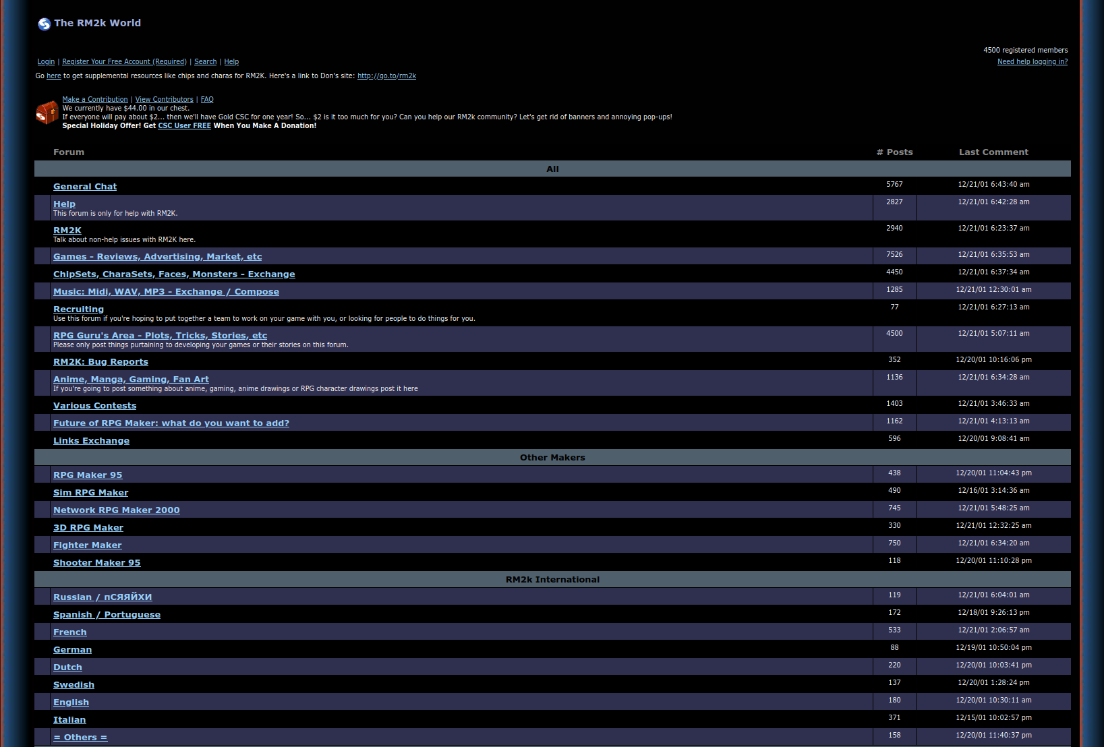Follow the go.to/rm2k site link
The height and width of the screenshot is (747, 1104).
386,76
